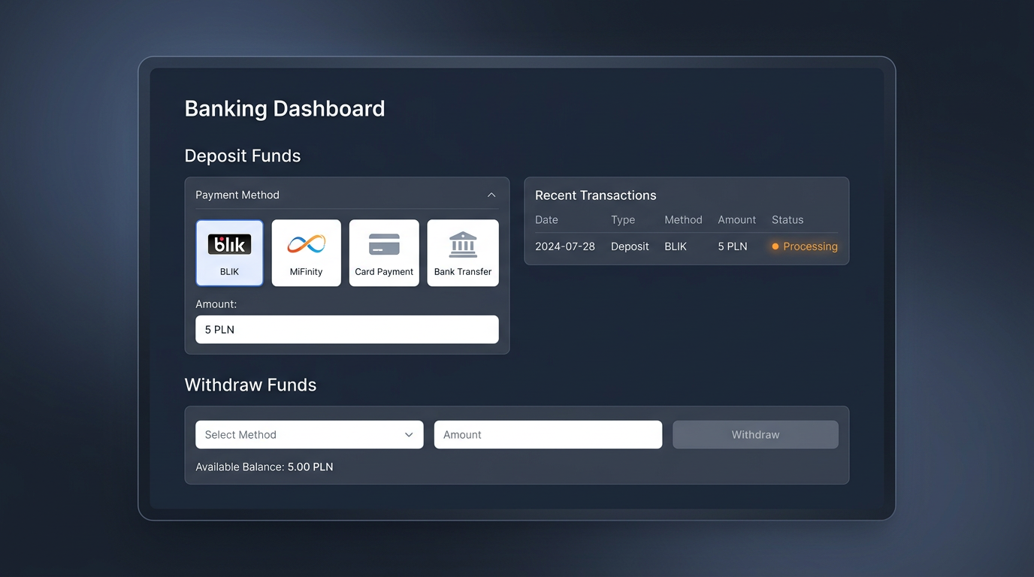Select the BLIK payment method tile

[x=229, y=252]
